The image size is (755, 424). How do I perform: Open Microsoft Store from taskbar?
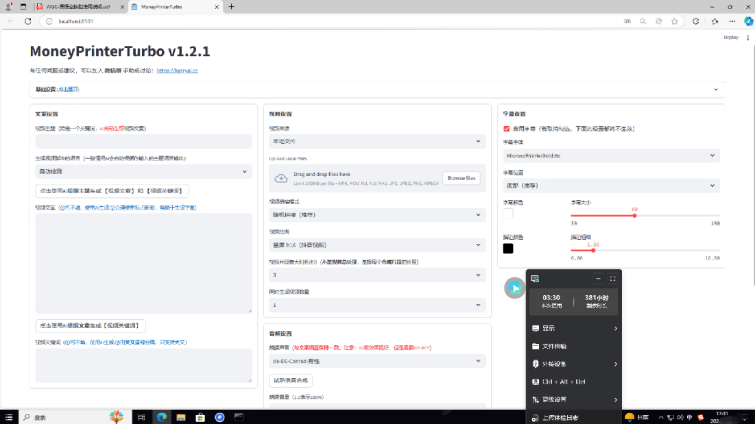pos(200,417)
